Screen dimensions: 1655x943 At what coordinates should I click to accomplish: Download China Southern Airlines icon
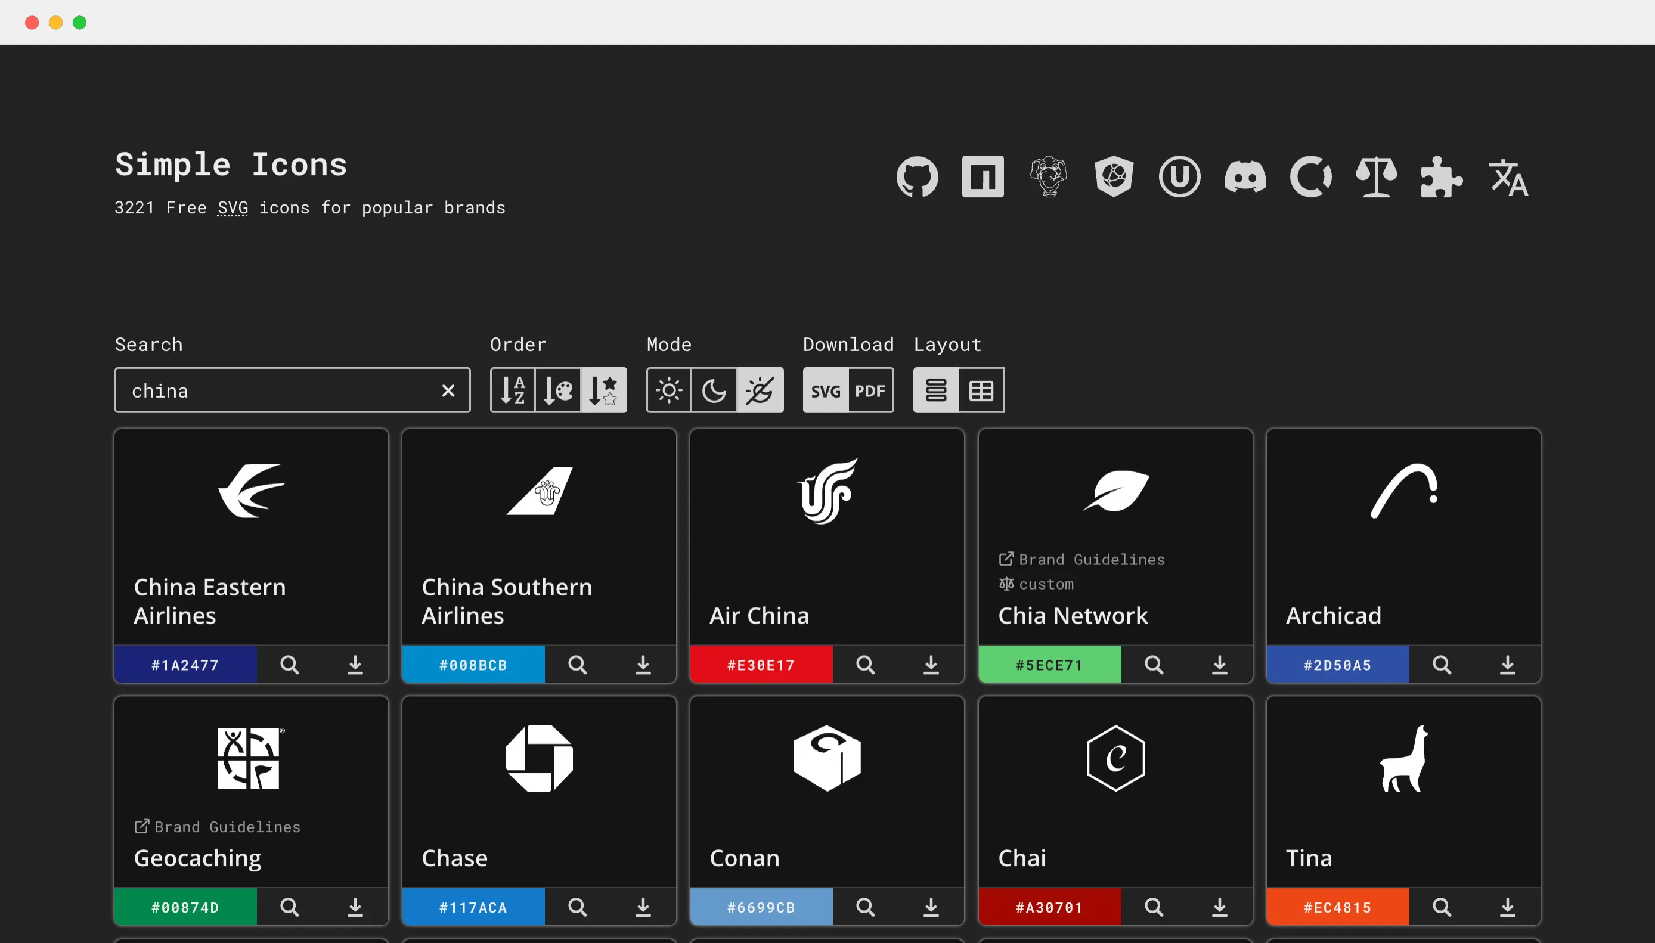(x=643, y=665)
